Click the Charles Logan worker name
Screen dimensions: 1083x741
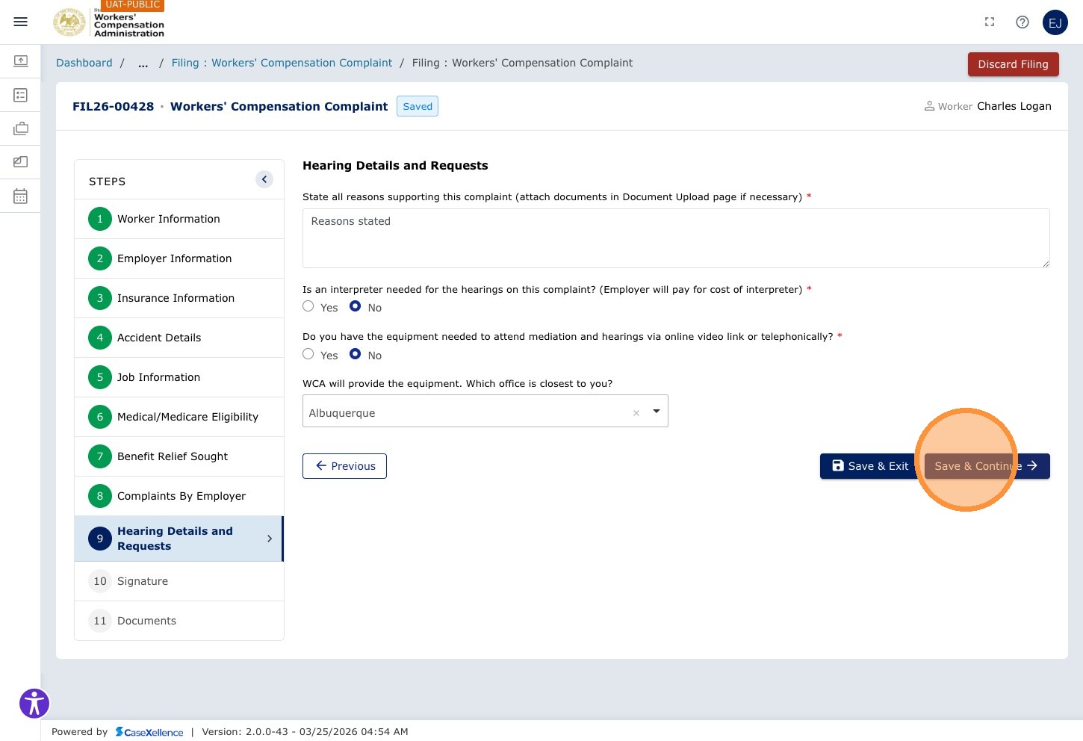coord(1014,106)
